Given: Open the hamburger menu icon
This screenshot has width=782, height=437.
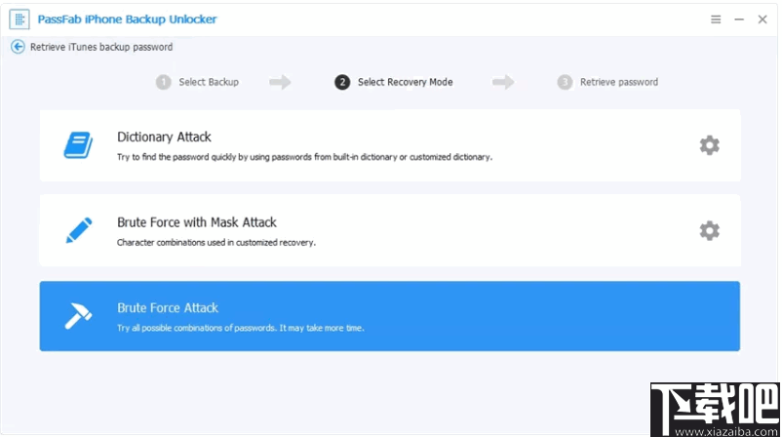Looking at the screenshot, I should click(x=716, y=20).
